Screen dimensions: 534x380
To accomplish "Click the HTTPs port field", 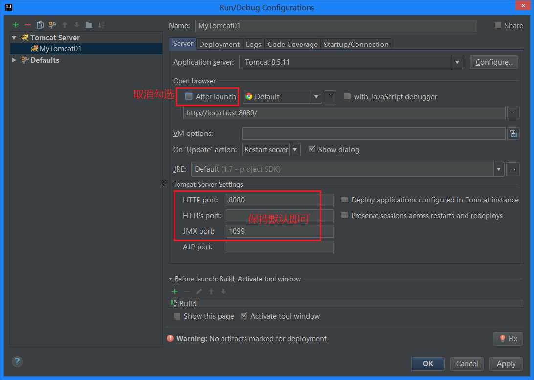I will pyautogui.click(x=280, y=216).
